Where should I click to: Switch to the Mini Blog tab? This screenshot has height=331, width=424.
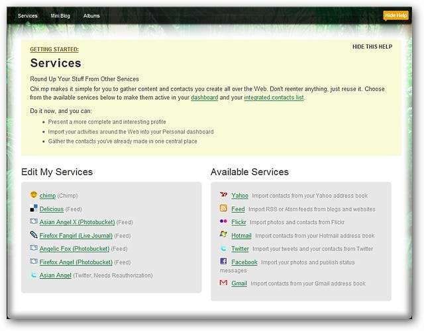60,16
